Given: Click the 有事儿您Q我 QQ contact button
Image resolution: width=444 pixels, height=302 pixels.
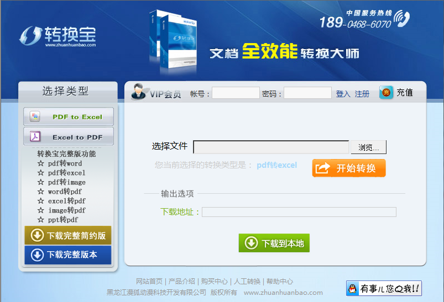Looking at the screenshot, I should tap(384, 288).
